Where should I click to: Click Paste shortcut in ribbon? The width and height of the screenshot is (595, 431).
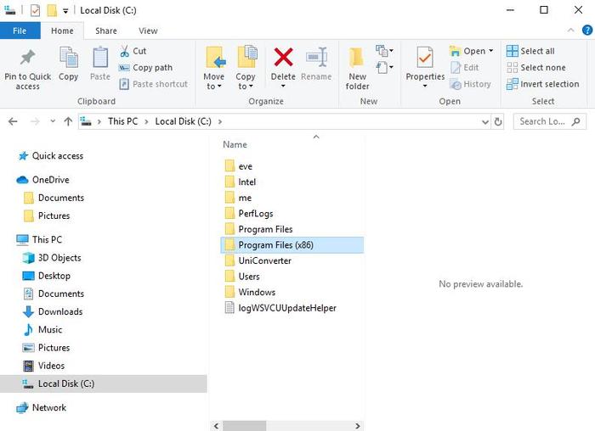[x=153, y=84]
